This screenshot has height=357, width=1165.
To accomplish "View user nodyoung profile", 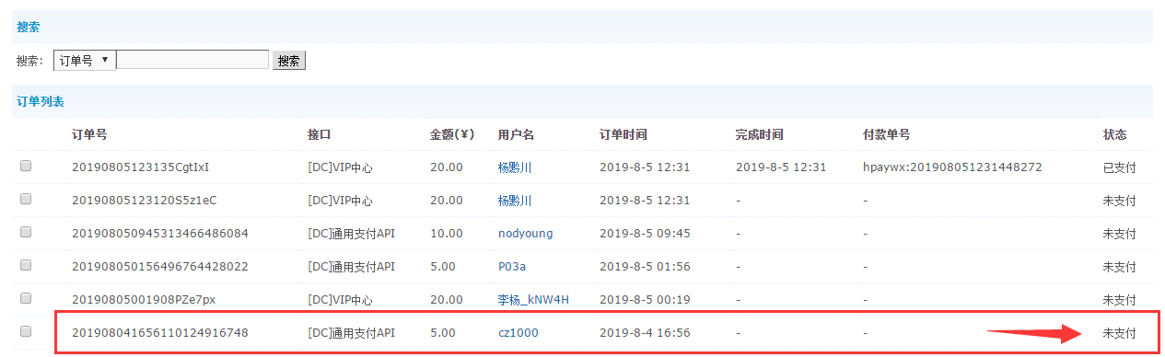I will pyautogui.click(x=525, y=234).
